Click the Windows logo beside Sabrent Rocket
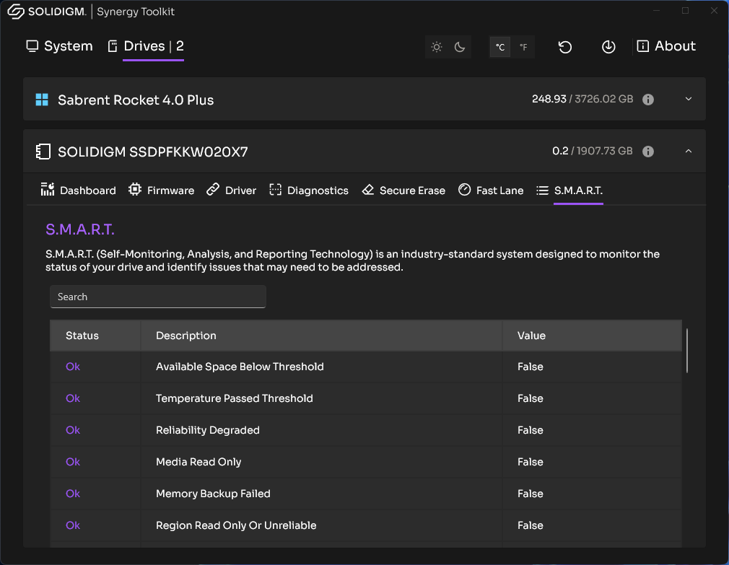The height and width of the screenshot is (565, 729). coord(42,100)
